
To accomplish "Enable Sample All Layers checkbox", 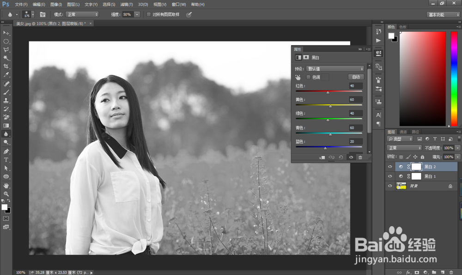I will tap(148, 14).
